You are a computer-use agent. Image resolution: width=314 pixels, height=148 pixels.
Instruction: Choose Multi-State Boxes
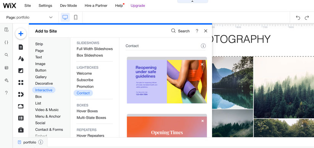[x=91, y=117]
